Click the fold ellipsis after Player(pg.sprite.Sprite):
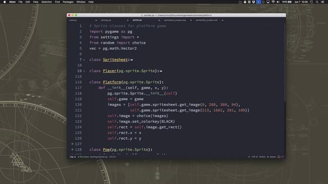 pyautogui.click(x=161, y=71)
